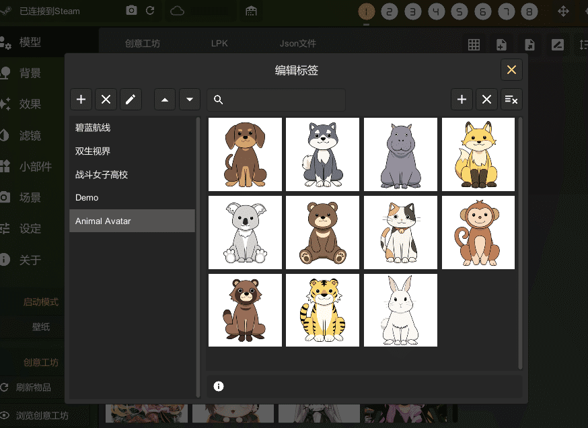Select the 战斗女子高校 tag
This screenshot has width=588, height=428.
coord(133,174)
